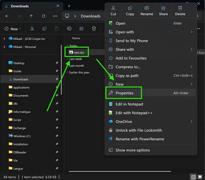Sort by the Name column header
Image resolution: width=205 pixels, height=180 pixels.
[76, 38]
